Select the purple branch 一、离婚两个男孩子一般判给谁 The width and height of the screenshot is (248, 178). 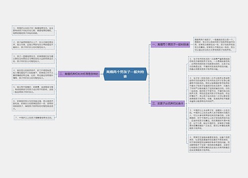click(170, 44)
